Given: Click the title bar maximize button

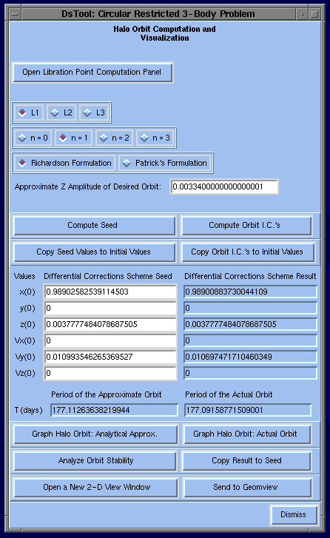Looking at the screenshot, I should [314, 14].
